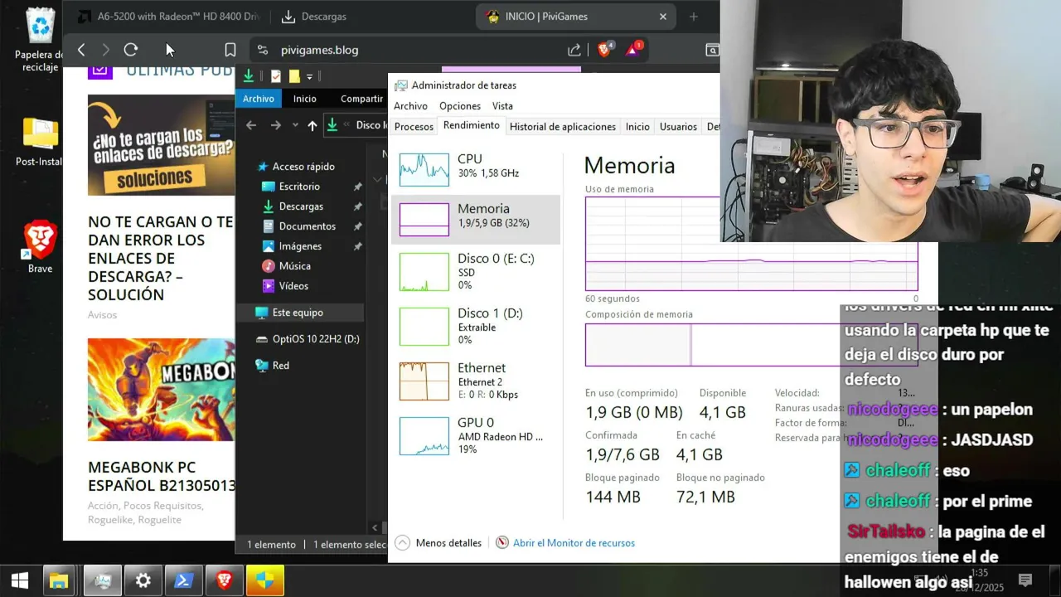Screen dimensions: 1061x597
Task: Open NO TE CARGAN LOS ENLACES article link
Action: click(161, 258)
